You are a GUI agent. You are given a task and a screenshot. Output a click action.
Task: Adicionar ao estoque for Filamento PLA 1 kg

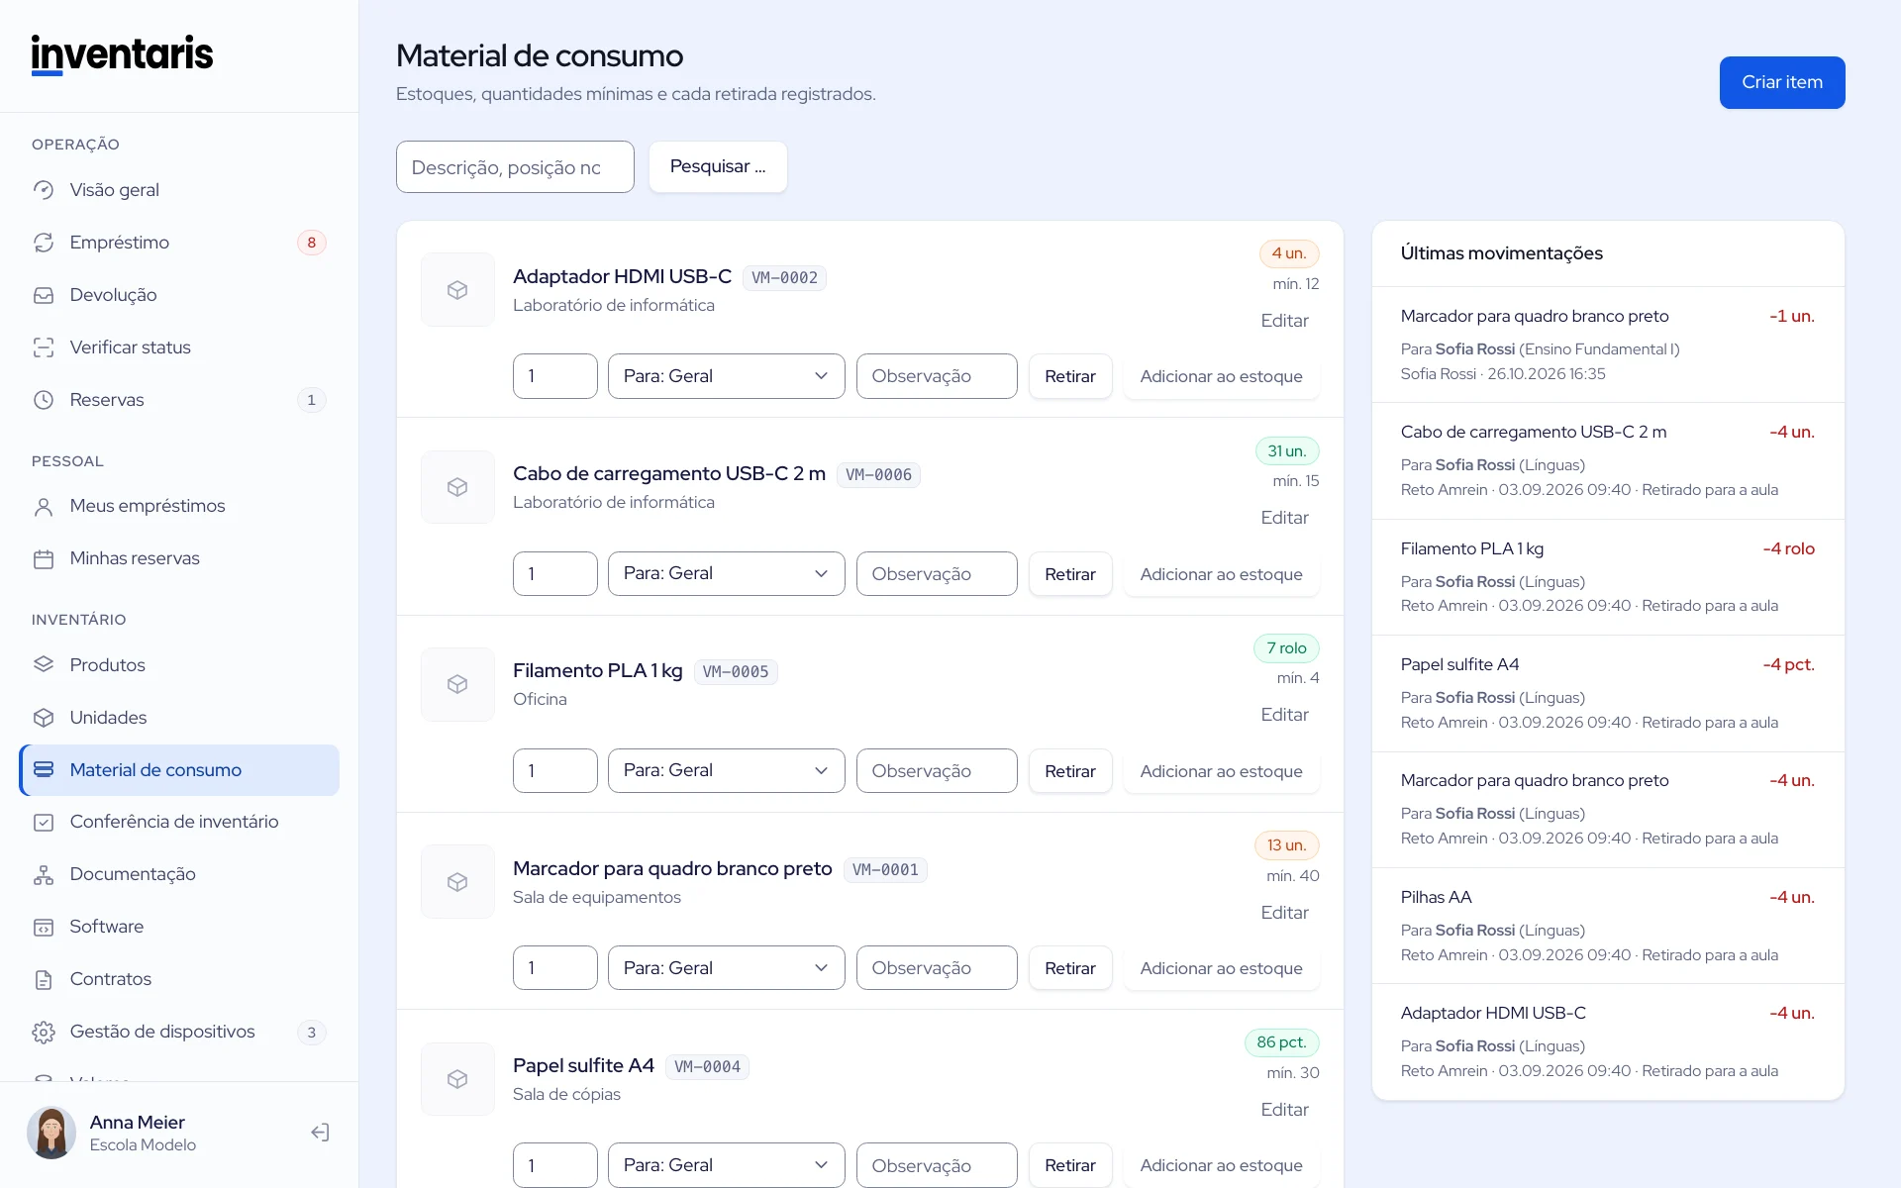point(1221,770)
